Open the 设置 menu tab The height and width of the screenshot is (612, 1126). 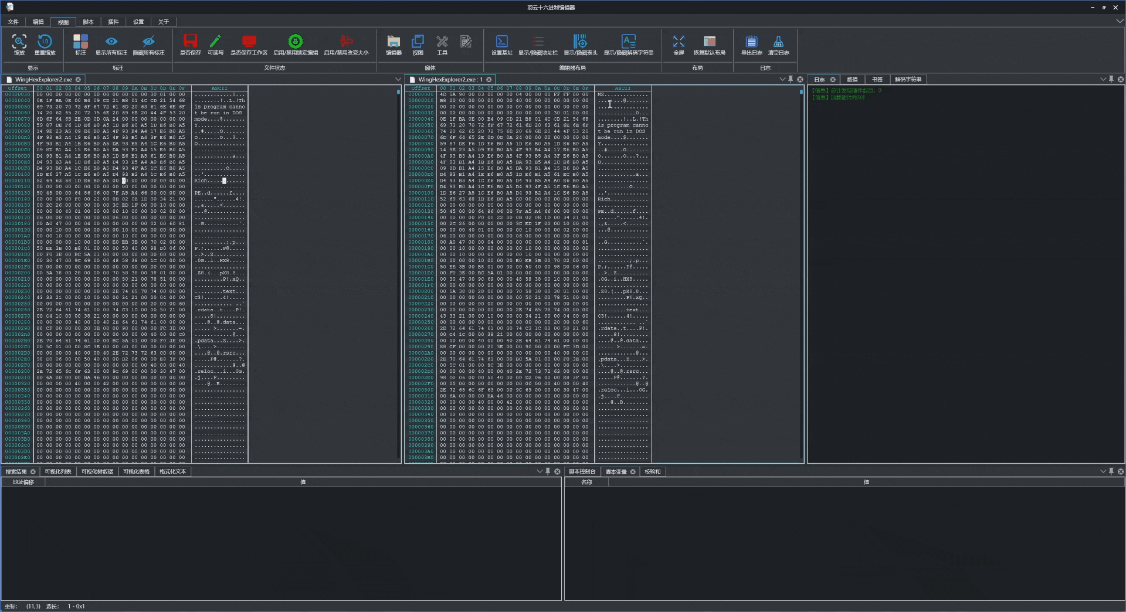(x=138, y=22)
